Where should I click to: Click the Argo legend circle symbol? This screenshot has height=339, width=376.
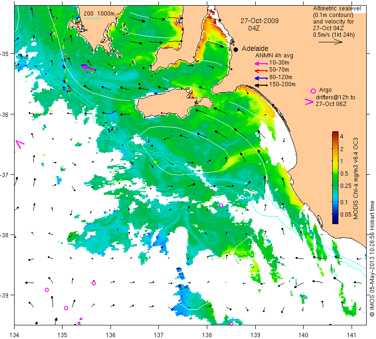[313, 91]
